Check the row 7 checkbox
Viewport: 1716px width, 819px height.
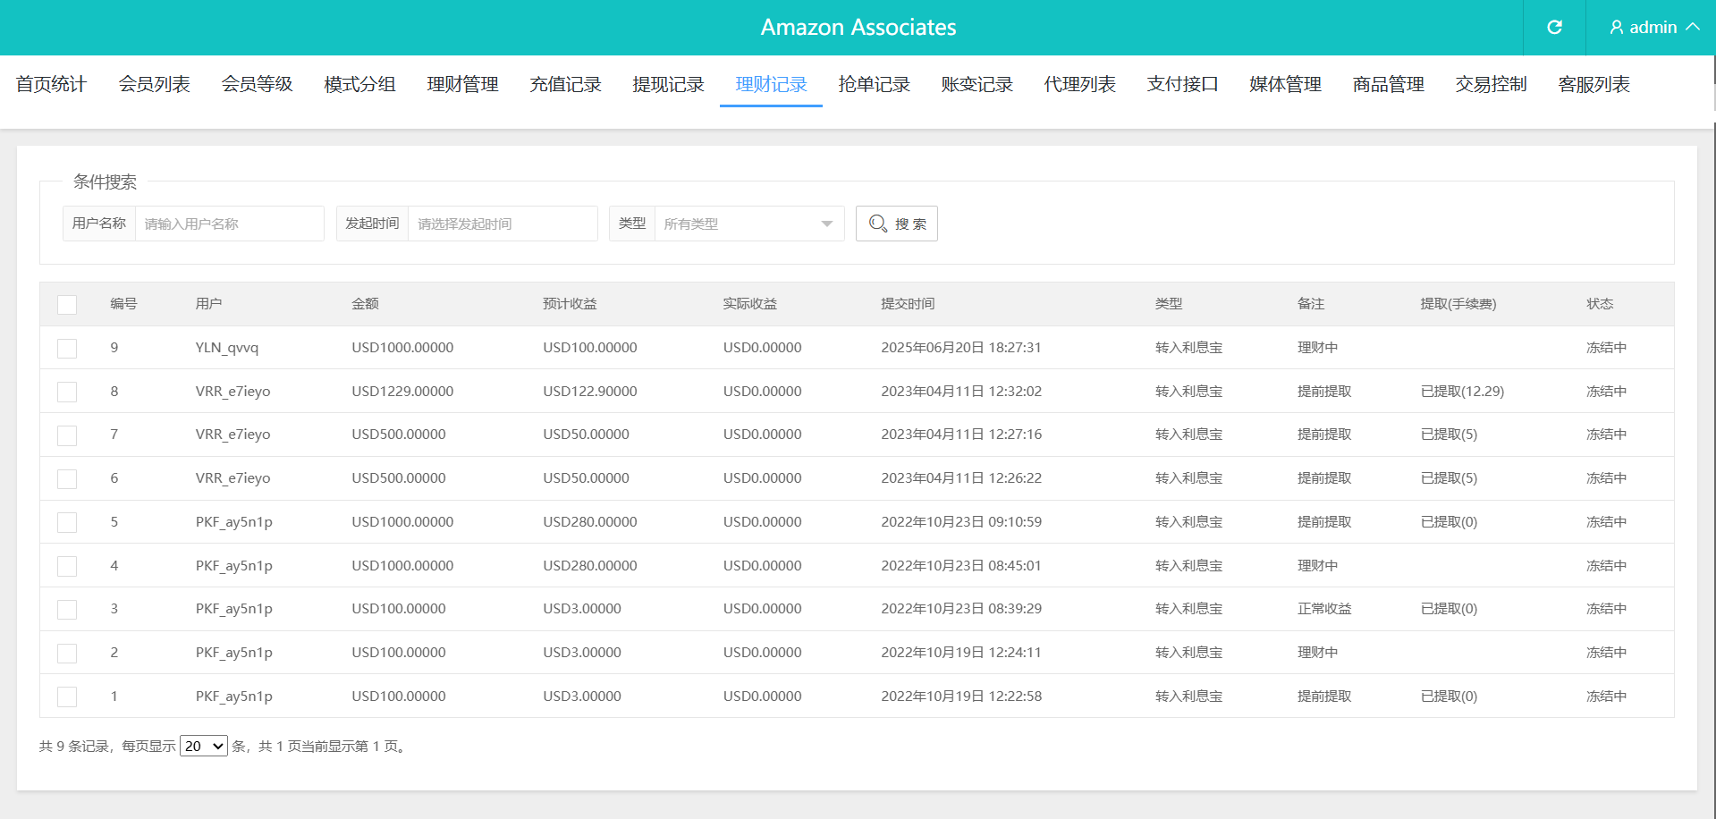[67, 435]
